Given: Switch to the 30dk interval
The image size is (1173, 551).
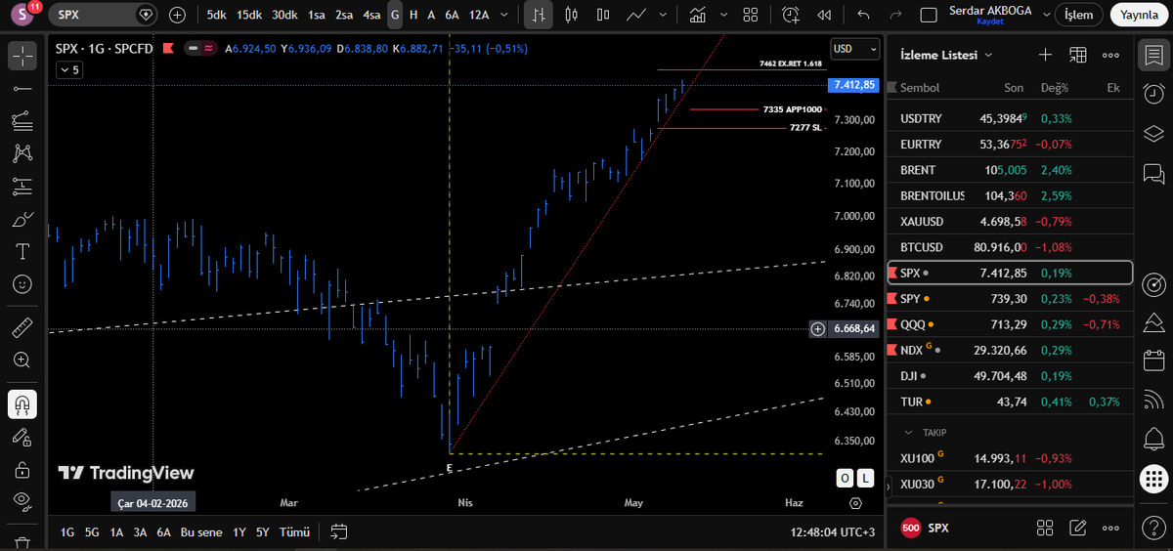Looking at the screenshot, I should tap(284, 15).
